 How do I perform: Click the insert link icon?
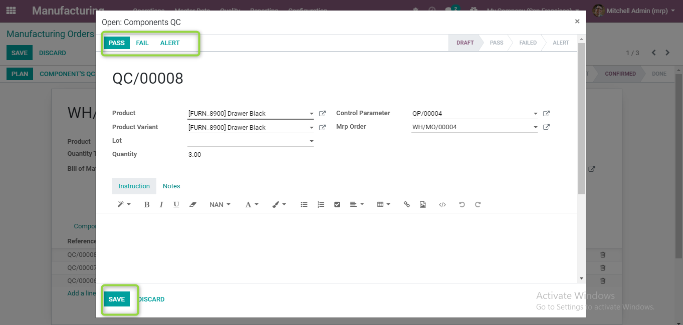click(407, 204)
